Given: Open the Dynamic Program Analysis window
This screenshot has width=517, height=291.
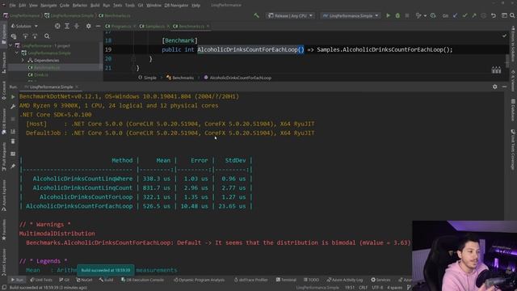Looking at the screenshot, I should pos(200,280).
